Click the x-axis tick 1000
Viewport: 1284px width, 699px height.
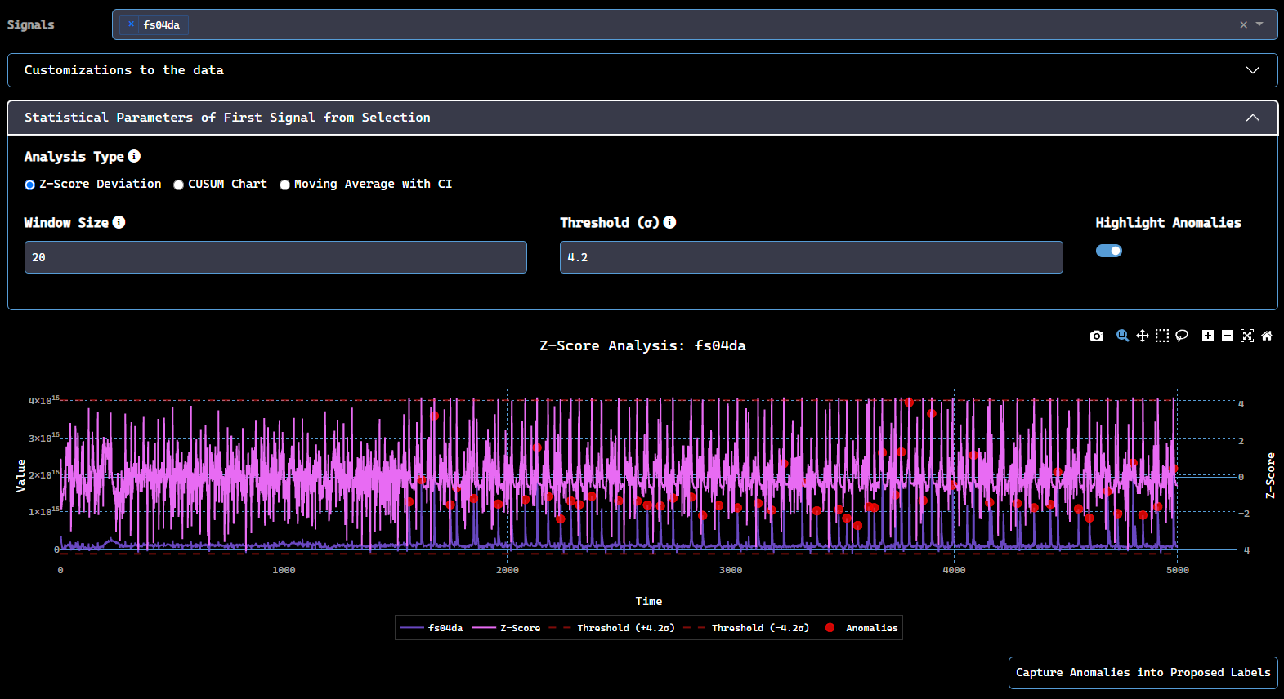tap(284, 570)
